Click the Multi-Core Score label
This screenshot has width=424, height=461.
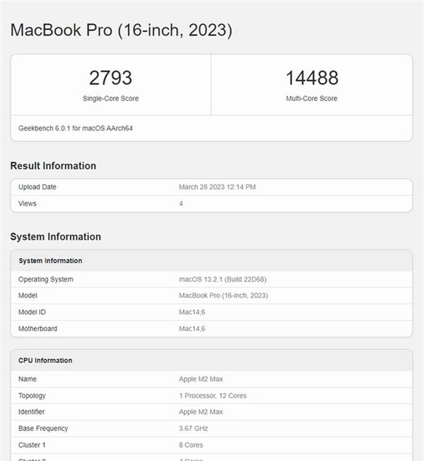coord(312,98)
